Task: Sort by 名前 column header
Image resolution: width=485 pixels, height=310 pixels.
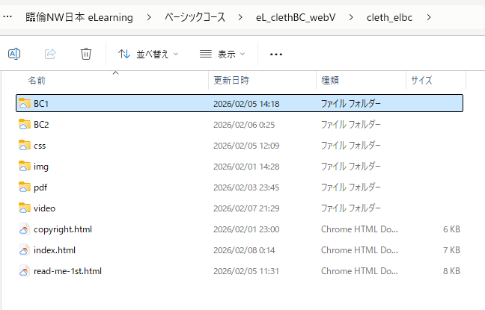Action: [x=37, y=81]
